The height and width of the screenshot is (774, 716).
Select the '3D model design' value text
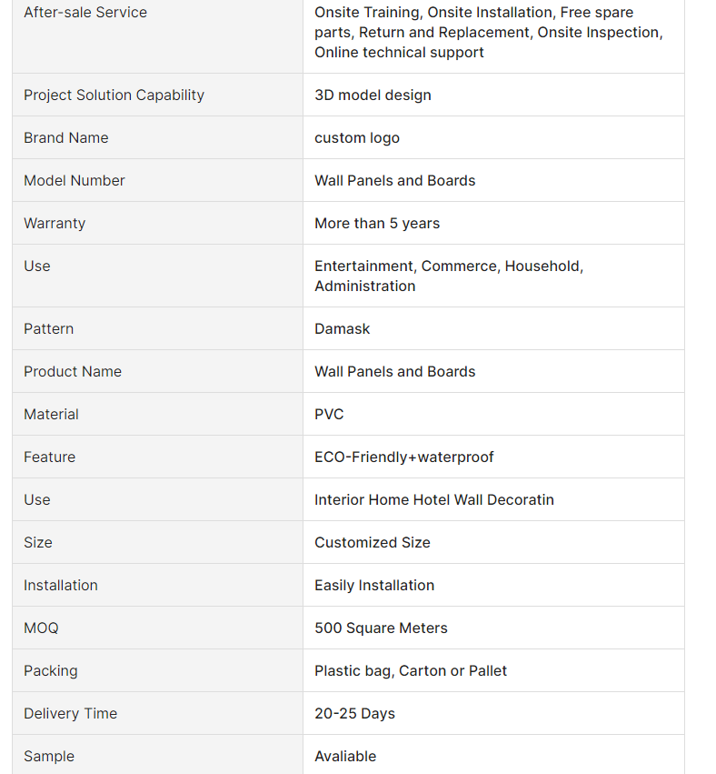[x=373, y=95]
